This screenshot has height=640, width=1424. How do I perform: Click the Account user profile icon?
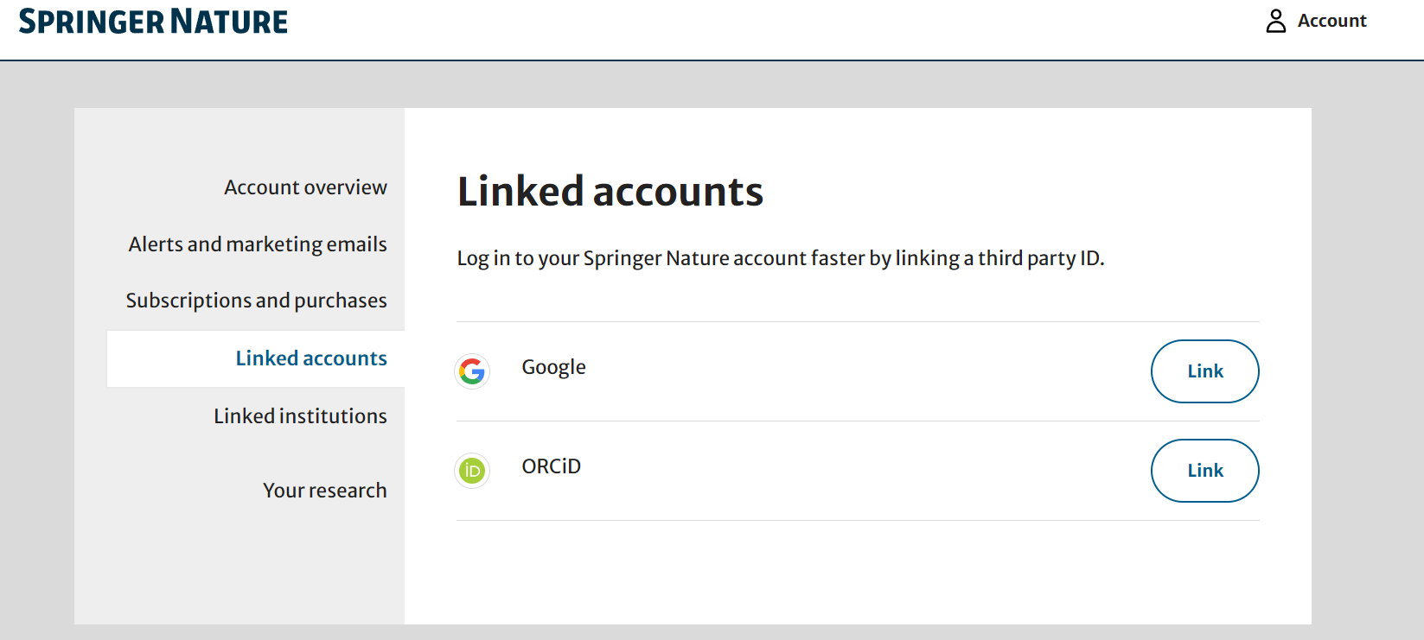click(1275, 21)
